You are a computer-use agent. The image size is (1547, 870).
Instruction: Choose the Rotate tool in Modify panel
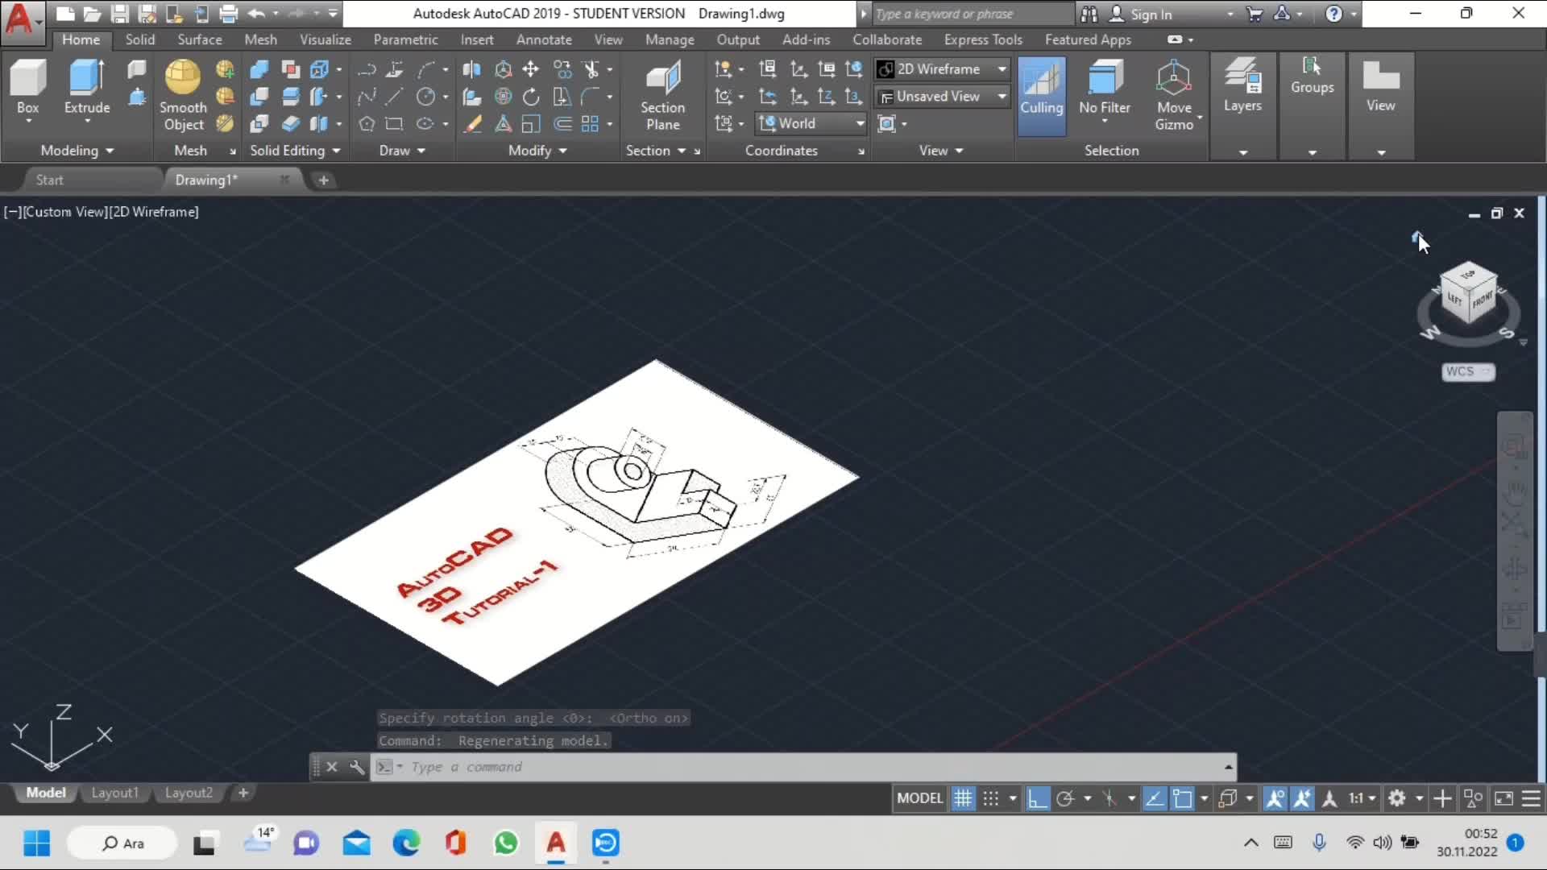coord(530,97)
